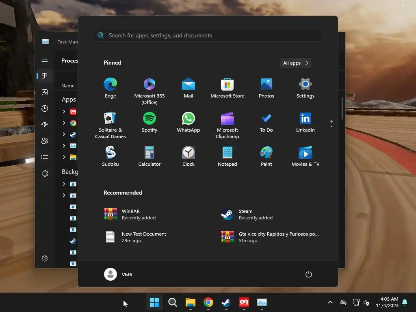
Task: Open Spotify from Start menu
Action: pyautogui.click(x=149, y=122)
